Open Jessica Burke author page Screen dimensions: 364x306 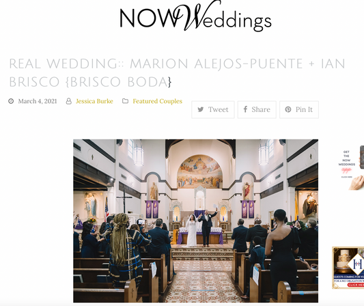click(94, 101)
